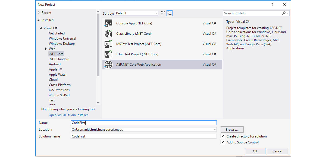
Task: Open Visual Studio Installer link
Action: tap(68, 115)
